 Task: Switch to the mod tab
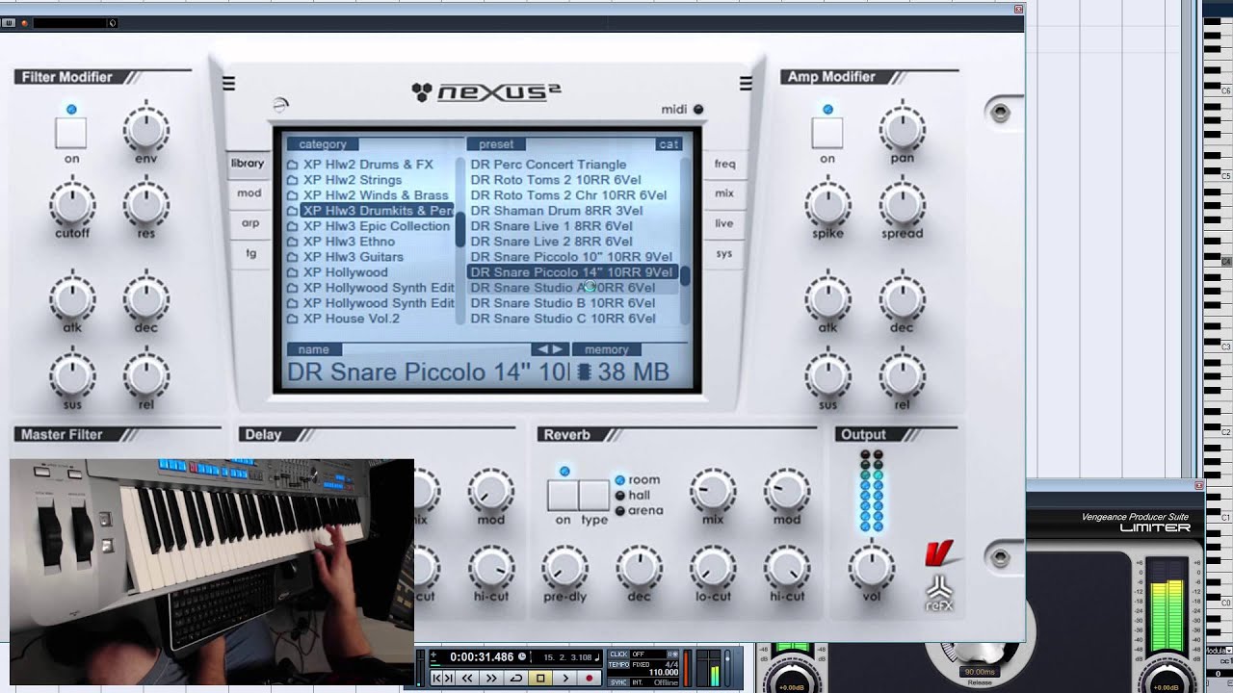[249, 193]
